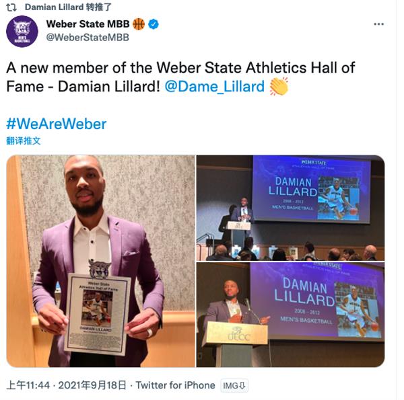
Task: Open the top-right podium speech photo
Action: tap(290, 208)
